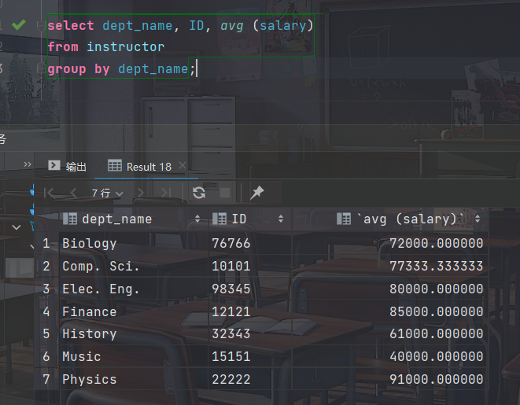Click the stop execution square button
The image size is (520, 405).
point(225,193)
